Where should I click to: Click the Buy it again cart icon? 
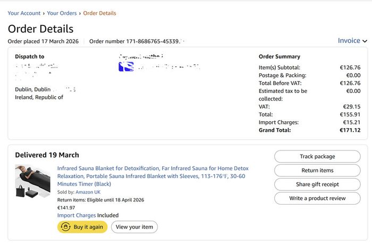(65, 227)
